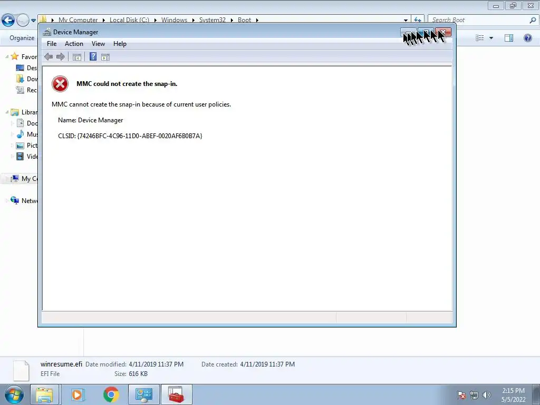
Task: Toggle the Explorer preview pane button
Action: (509, 38)
